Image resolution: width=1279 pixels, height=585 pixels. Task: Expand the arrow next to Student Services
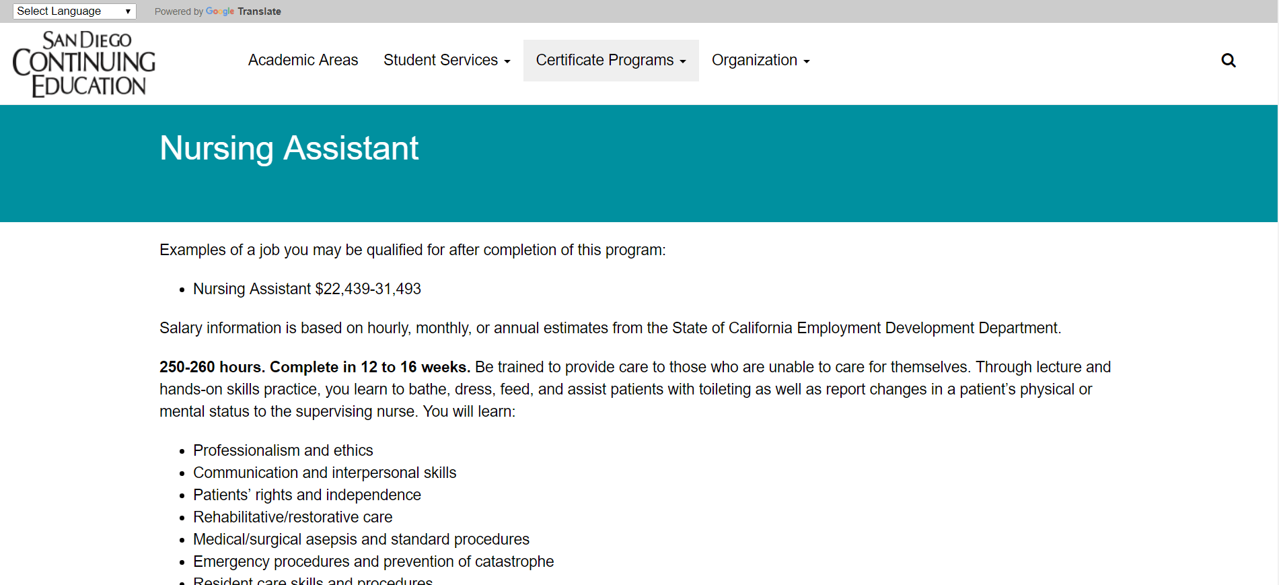point(507,62)
